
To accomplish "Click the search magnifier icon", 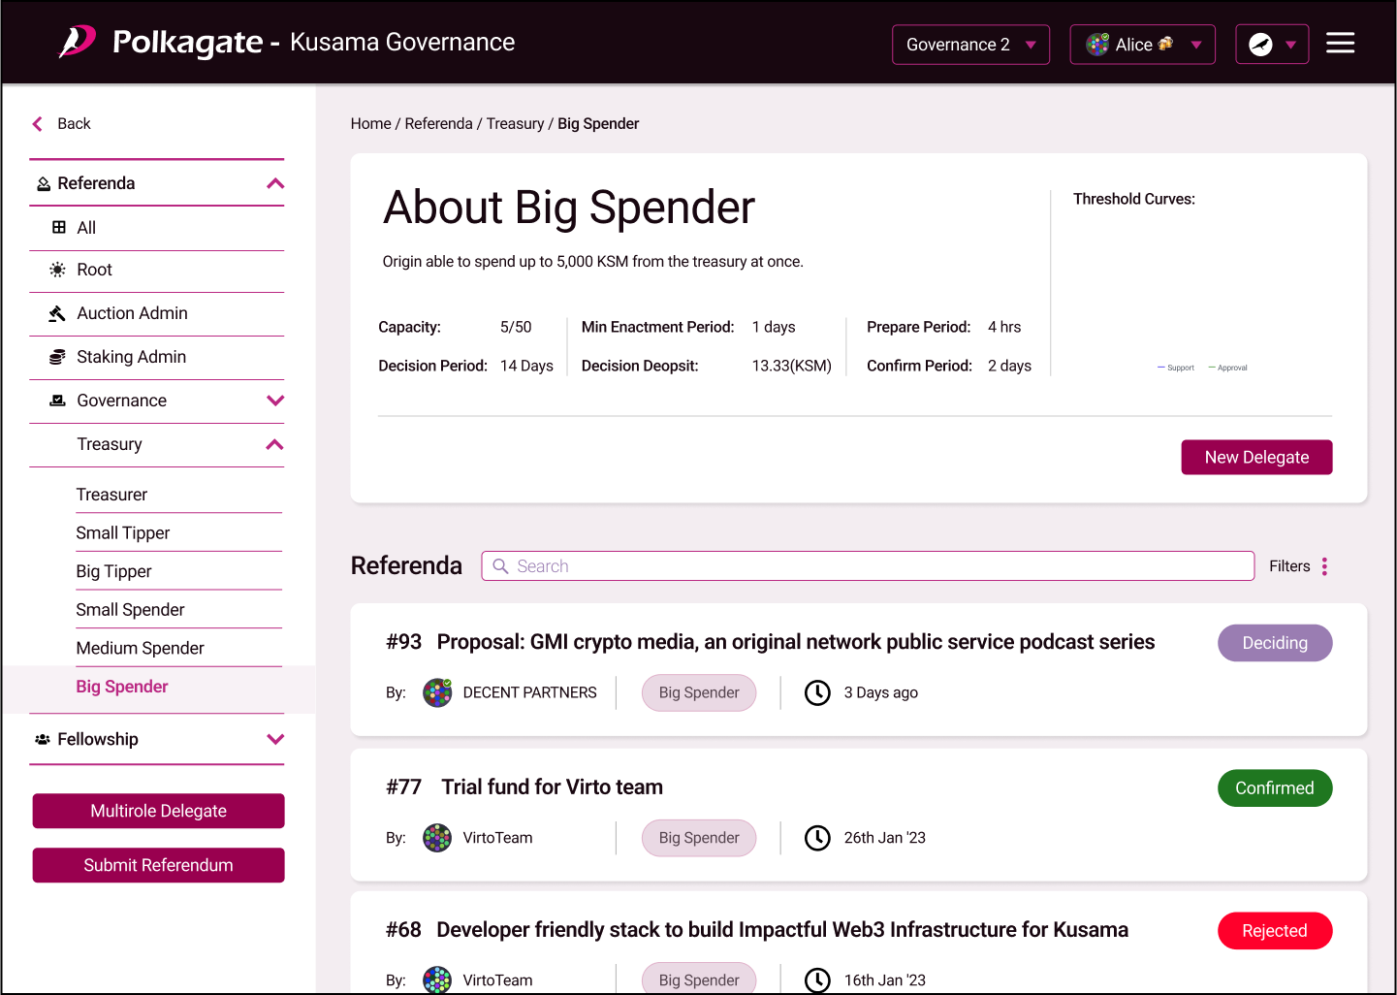I will click(x=500, y=566).
